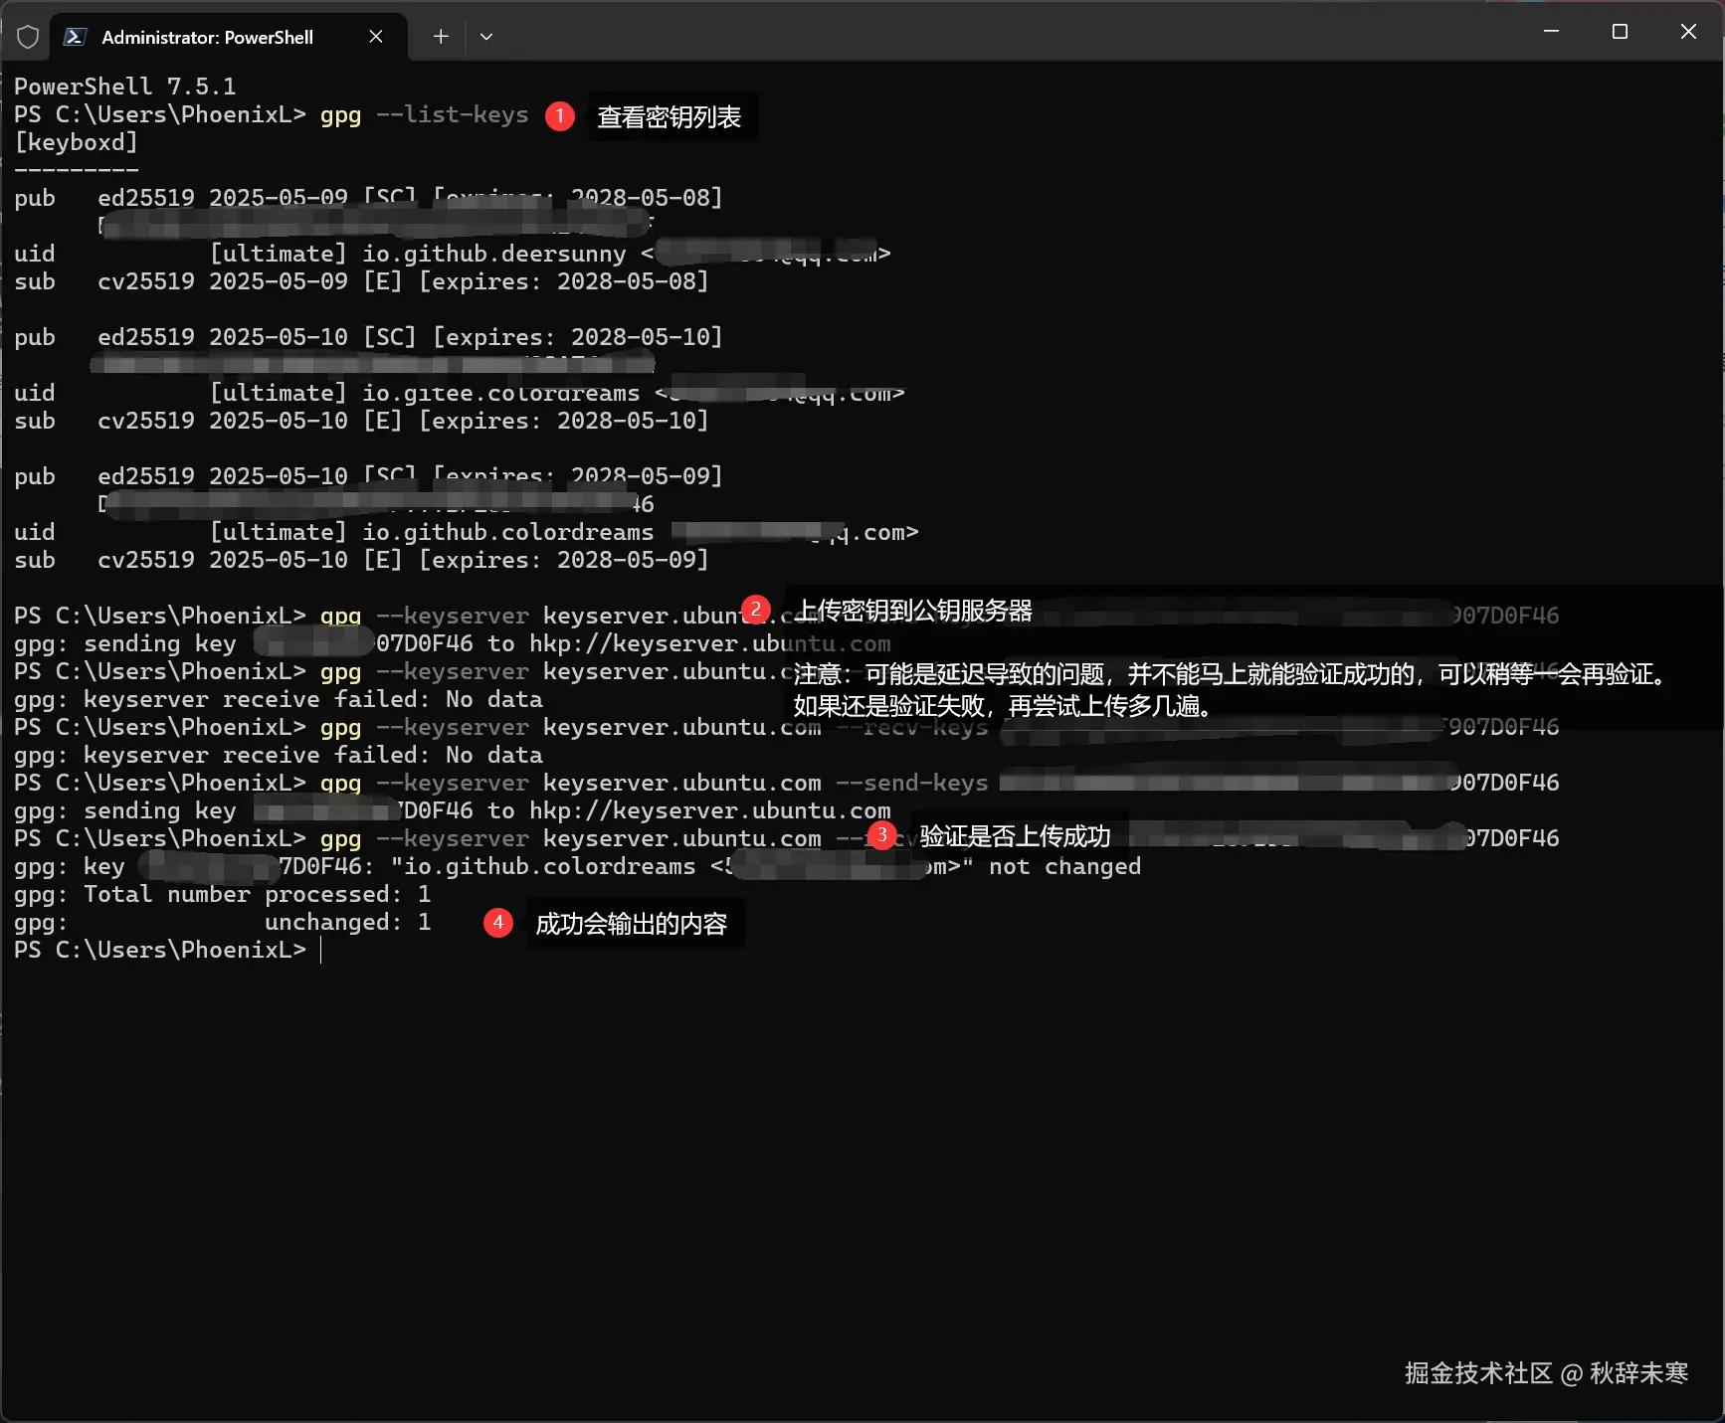Viewport: 1725px width, 1423px height.
Task: Click the sub line expiring 2028-05-08
Action: point(361,281)
